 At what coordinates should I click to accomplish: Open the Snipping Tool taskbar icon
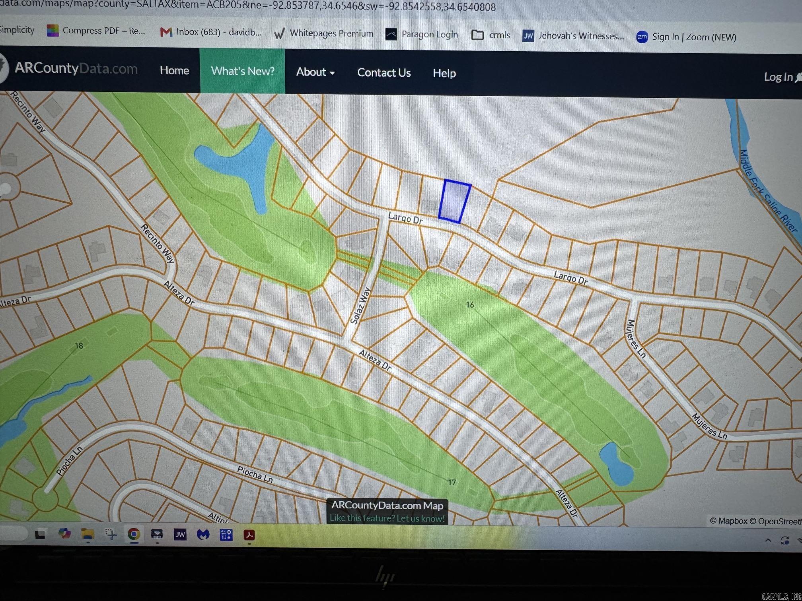(x=111, y=534)
